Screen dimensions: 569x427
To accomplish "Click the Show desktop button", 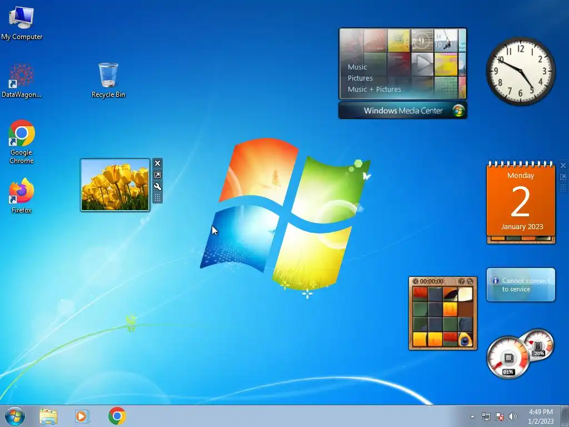I will (x=565, y=416).
